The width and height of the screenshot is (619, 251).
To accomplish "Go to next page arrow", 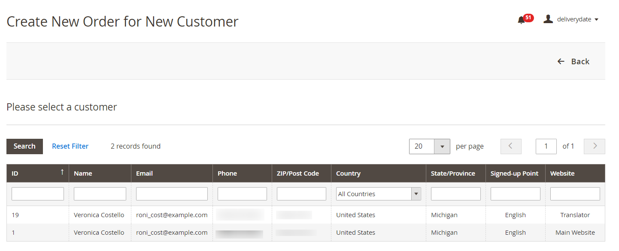I will coord(595,146).
